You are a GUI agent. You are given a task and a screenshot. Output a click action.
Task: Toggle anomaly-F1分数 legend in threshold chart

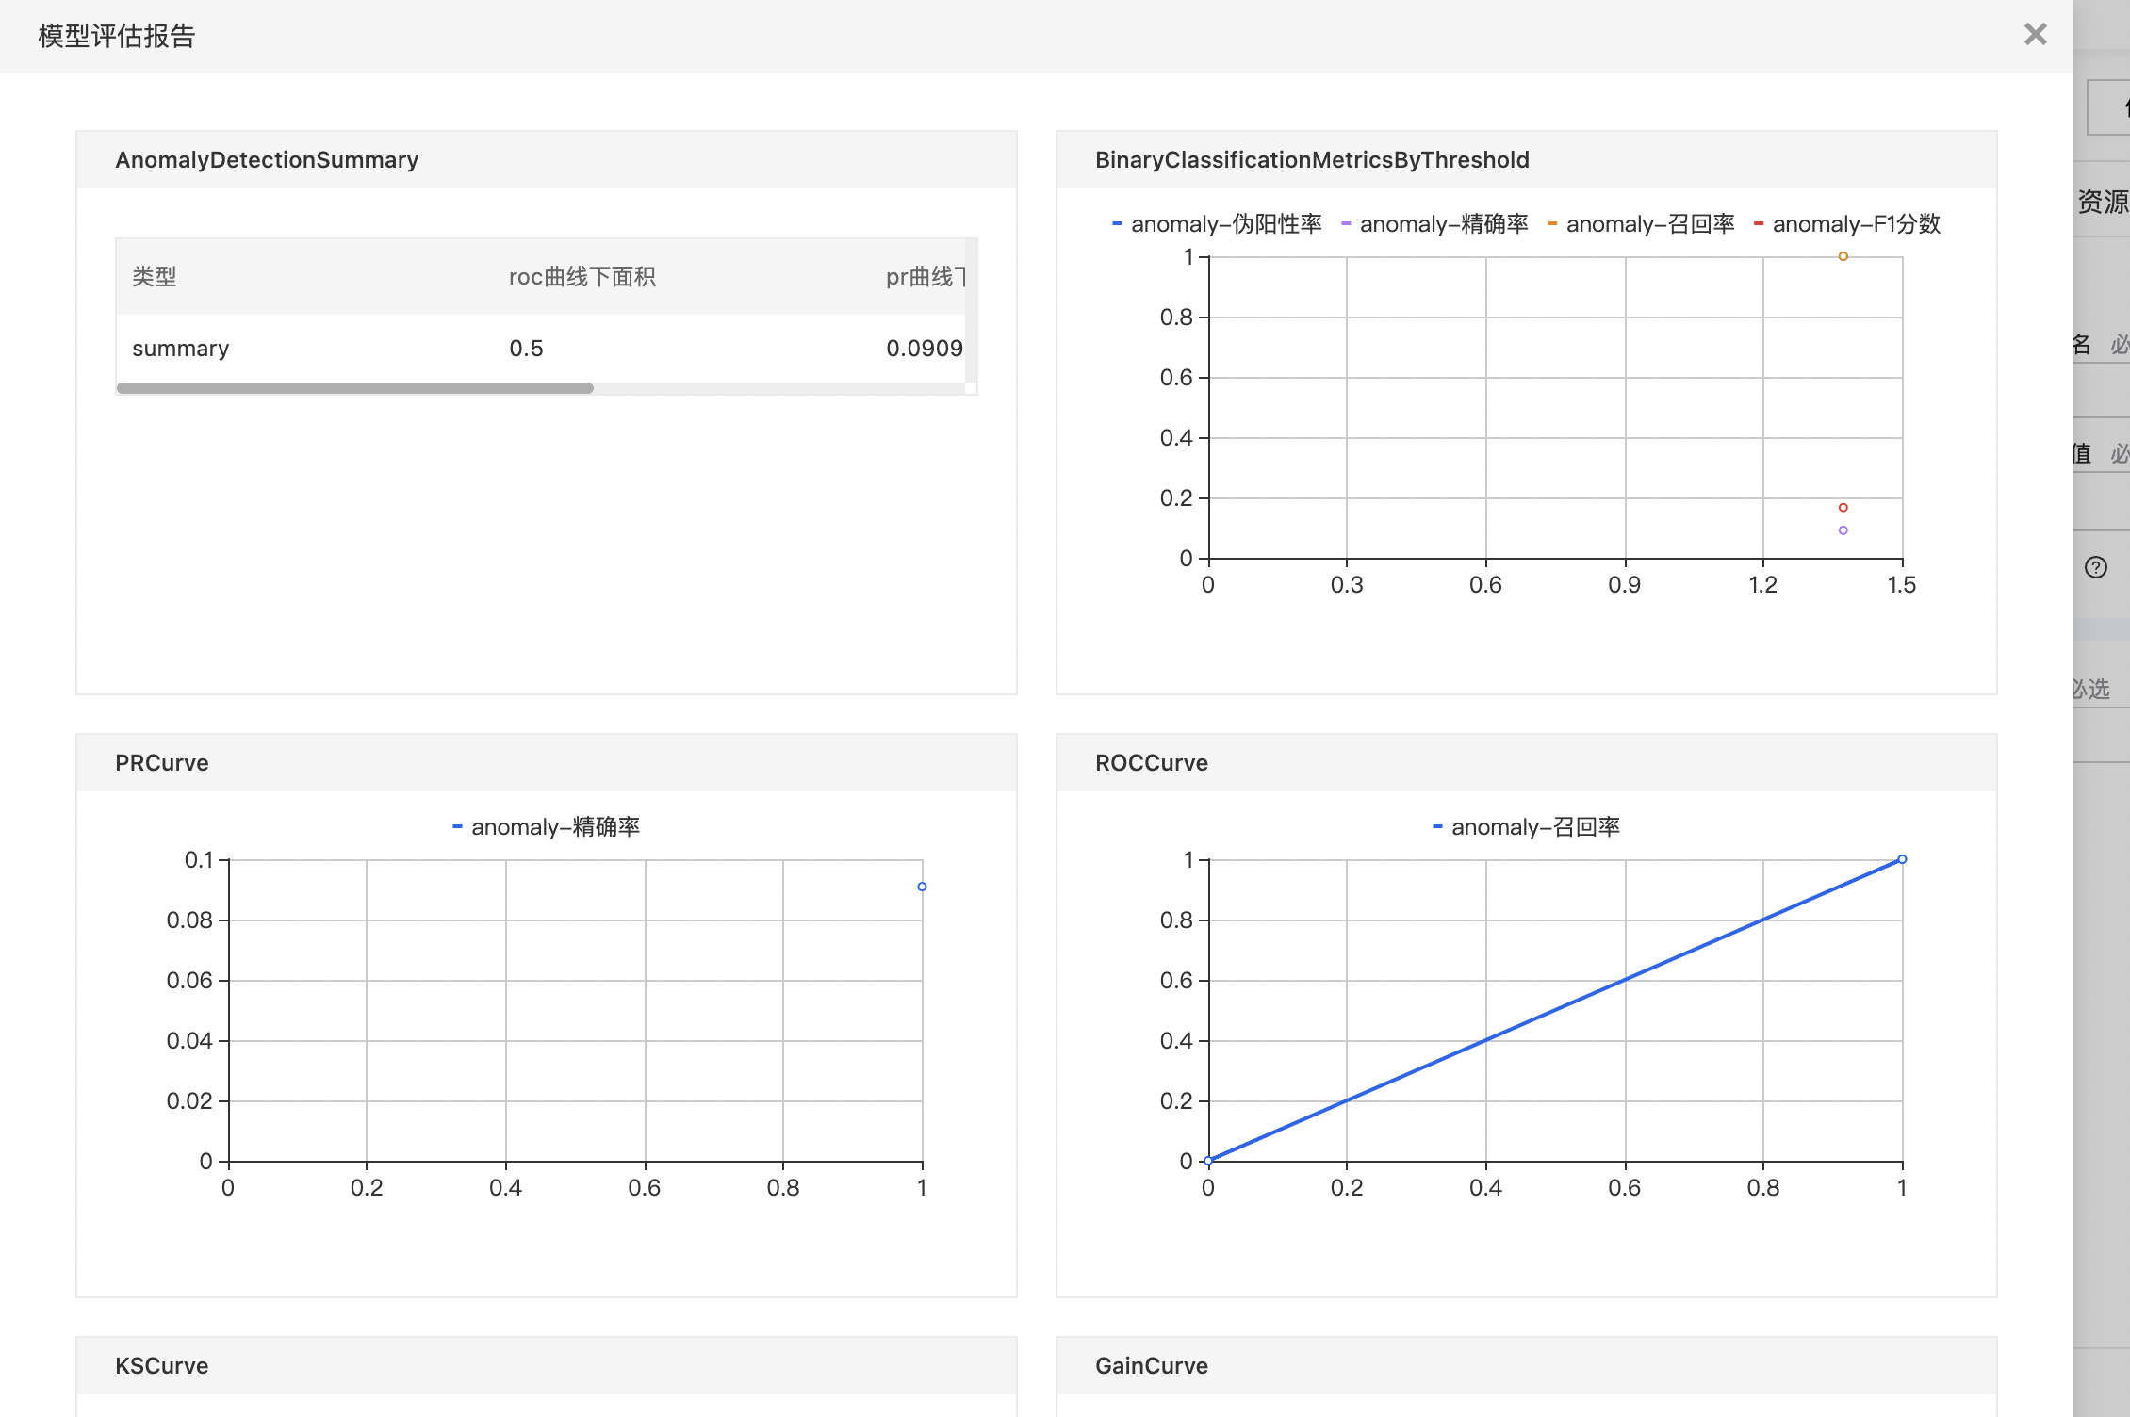coord(1846,224)
